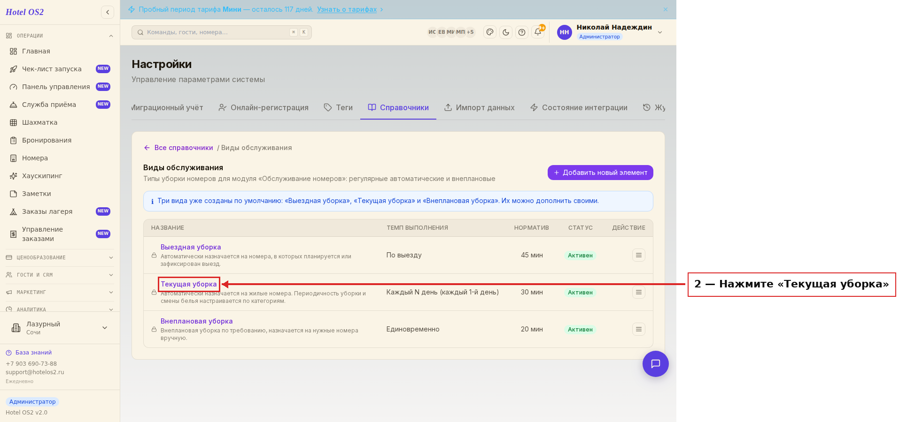907x422 pixels.
Task: Click the lock icon beside Внеплановая уборка
Action: point(154,330)
